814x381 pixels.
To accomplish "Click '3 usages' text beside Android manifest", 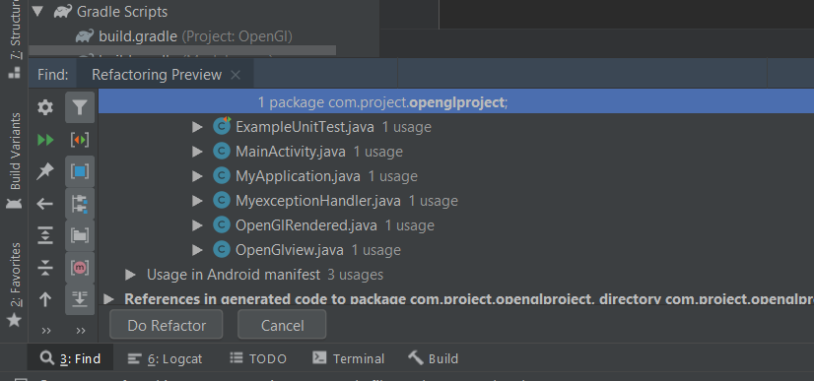I will click(x=355, y=275).
